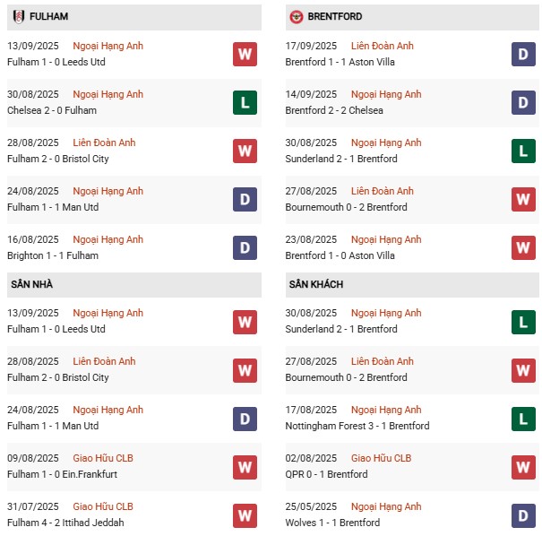Select the SÂN KHÁCH section header

tap(412, 285)
